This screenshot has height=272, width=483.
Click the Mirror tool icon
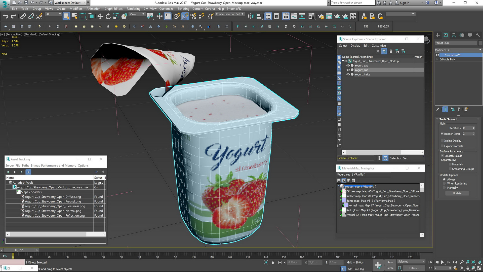coord(250,17)
